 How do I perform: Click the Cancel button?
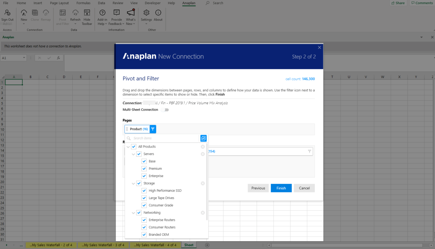(304, 188)
